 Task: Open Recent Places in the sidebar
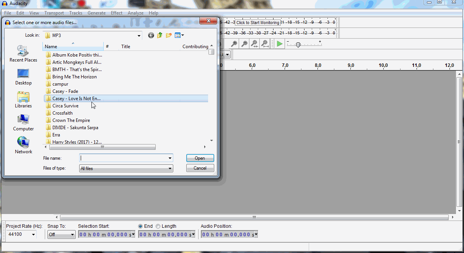coord(23,54)
